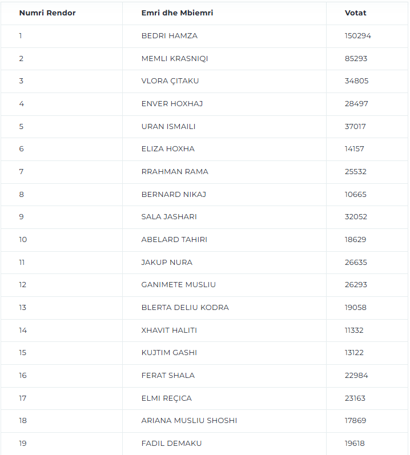This screenshot has width=410, height=455.
Task: Select the URAN ISMAILI candidate cell
Action: tap(168, 127)
